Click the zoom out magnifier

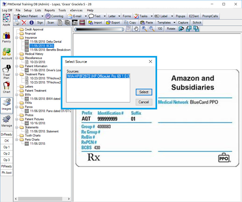(x=152, y=29)
